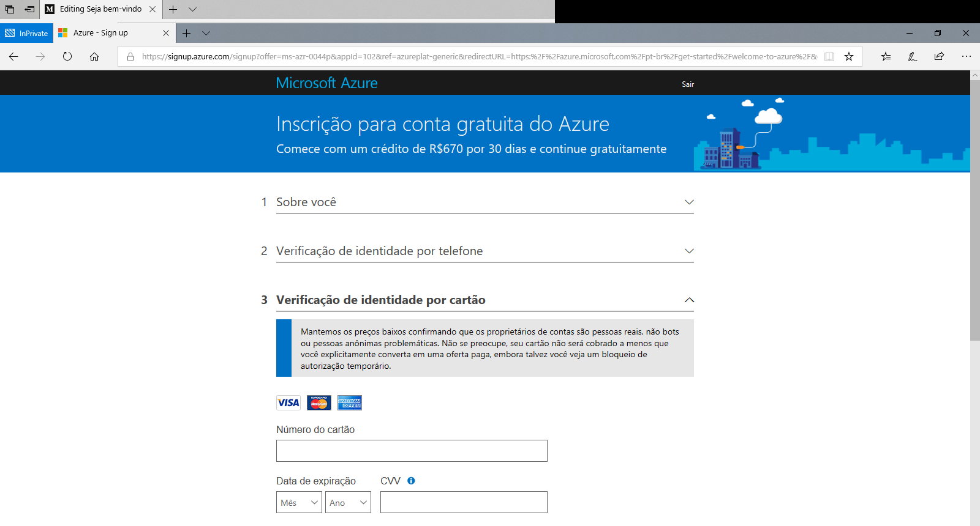Click Verificação de identidade por cartão heading

[x=381, y=300]
